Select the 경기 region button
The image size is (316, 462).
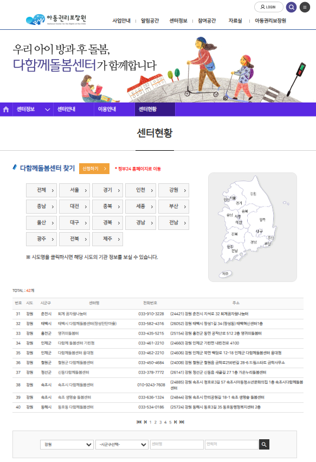point(107,190)
